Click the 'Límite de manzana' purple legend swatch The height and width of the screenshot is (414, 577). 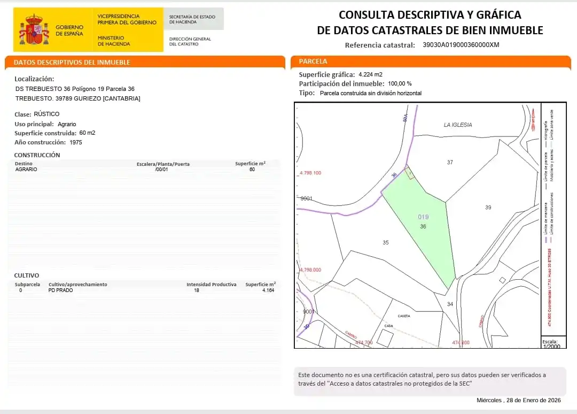[x=546, y=240]
